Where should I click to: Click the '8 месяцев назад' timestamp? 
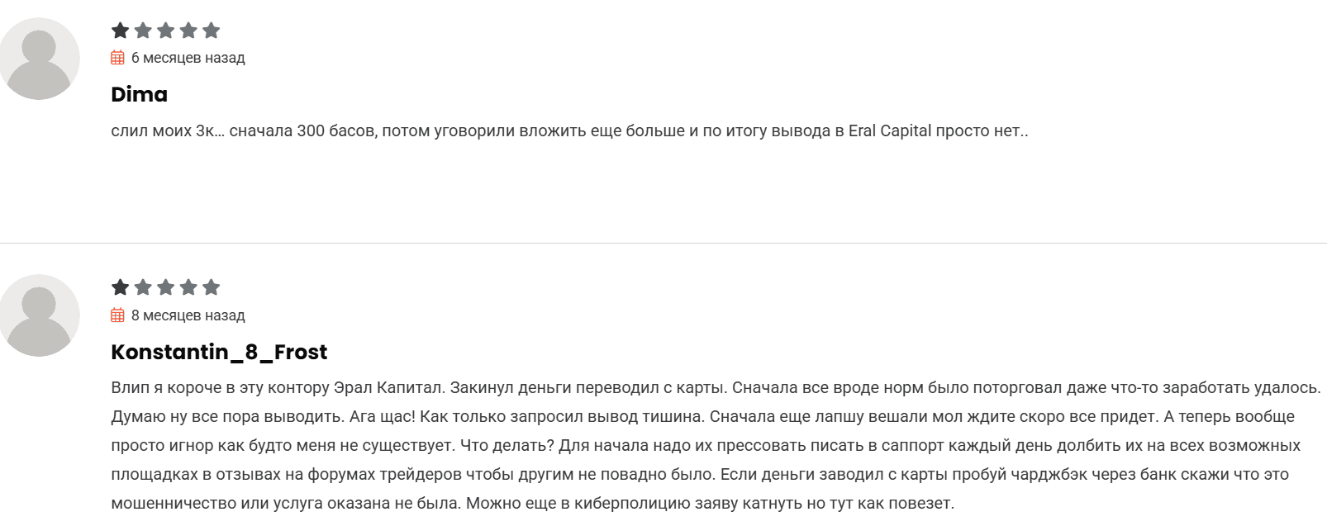click(188, 315)
